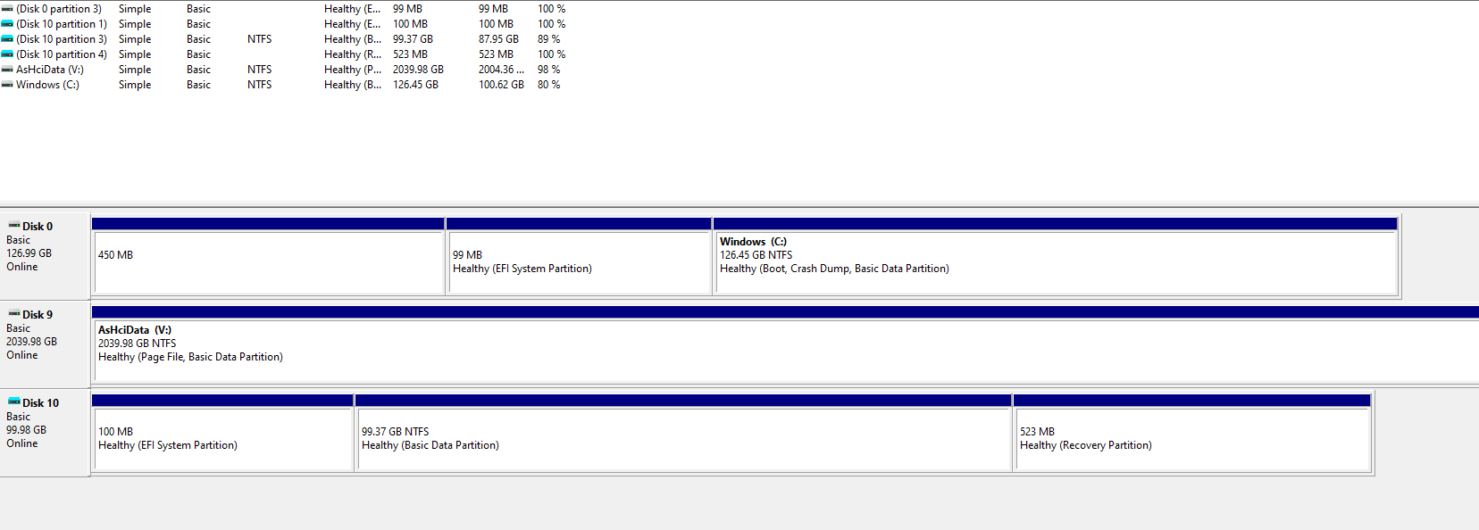Image resolution: width=1479 pixels, height=530 pixels.
Task: Select Windows (C:) name in the volume list
Action: (47, 85)
